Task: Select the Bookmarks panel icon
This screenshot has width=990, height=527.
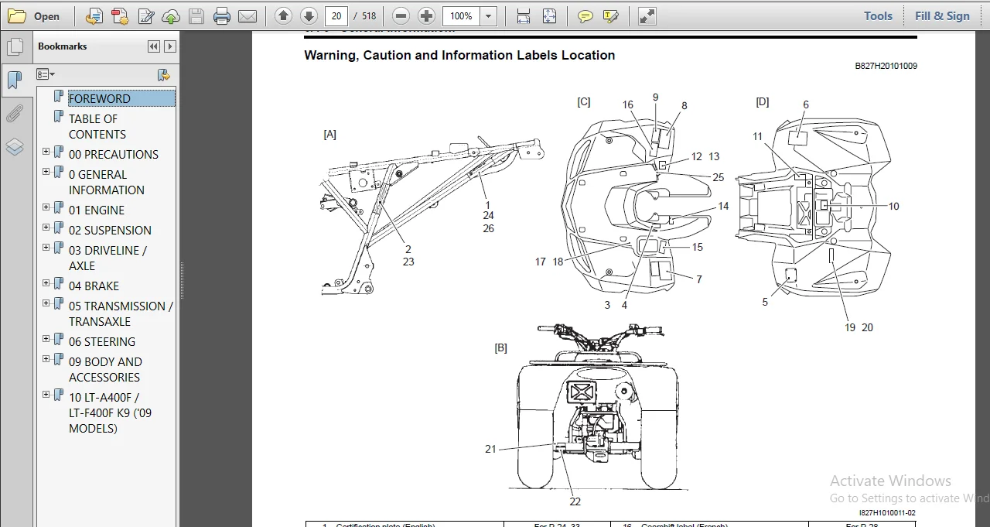Action: [15, 80]
